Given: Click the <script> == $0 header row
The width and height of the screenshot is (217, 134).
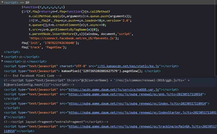Looking at the screenshot, I should point(108,2).
